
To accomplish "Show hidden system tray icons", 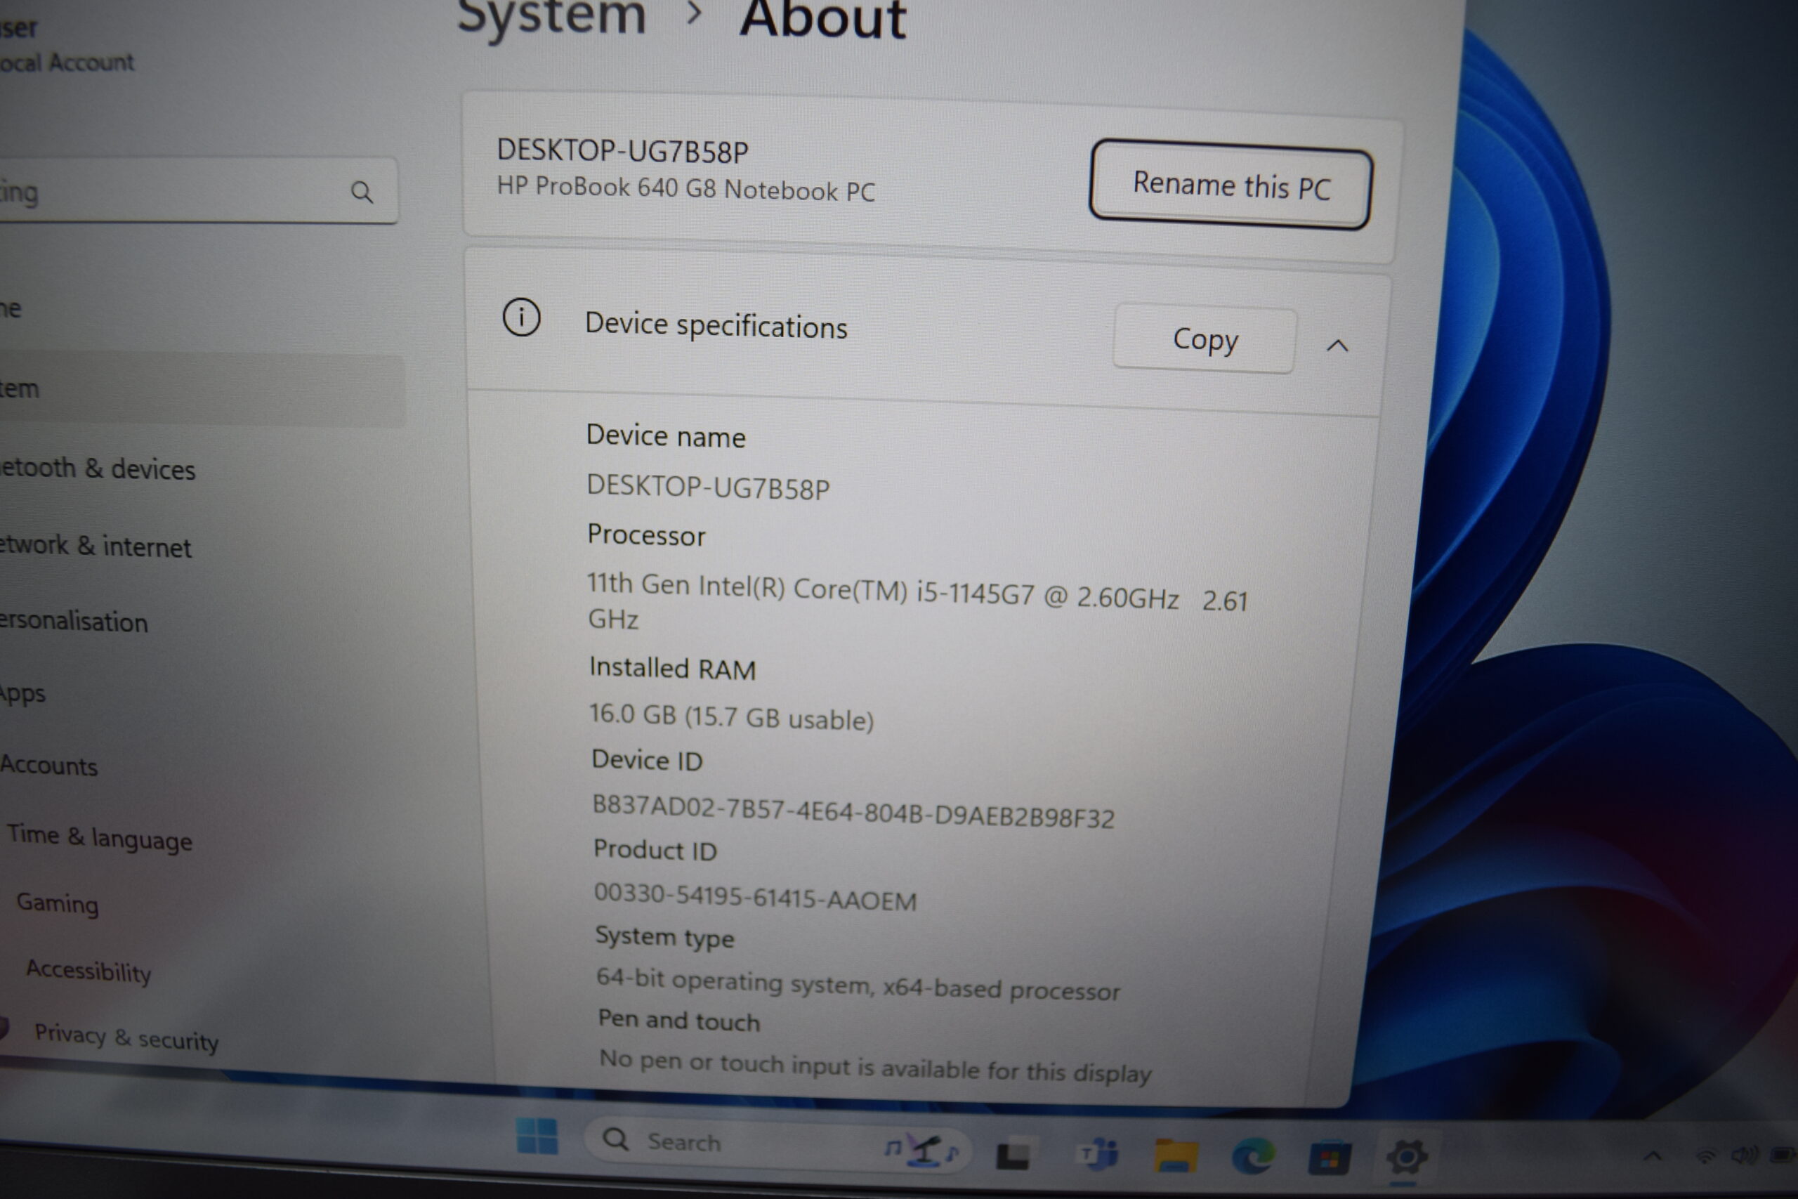I will pos(1653,1155).
